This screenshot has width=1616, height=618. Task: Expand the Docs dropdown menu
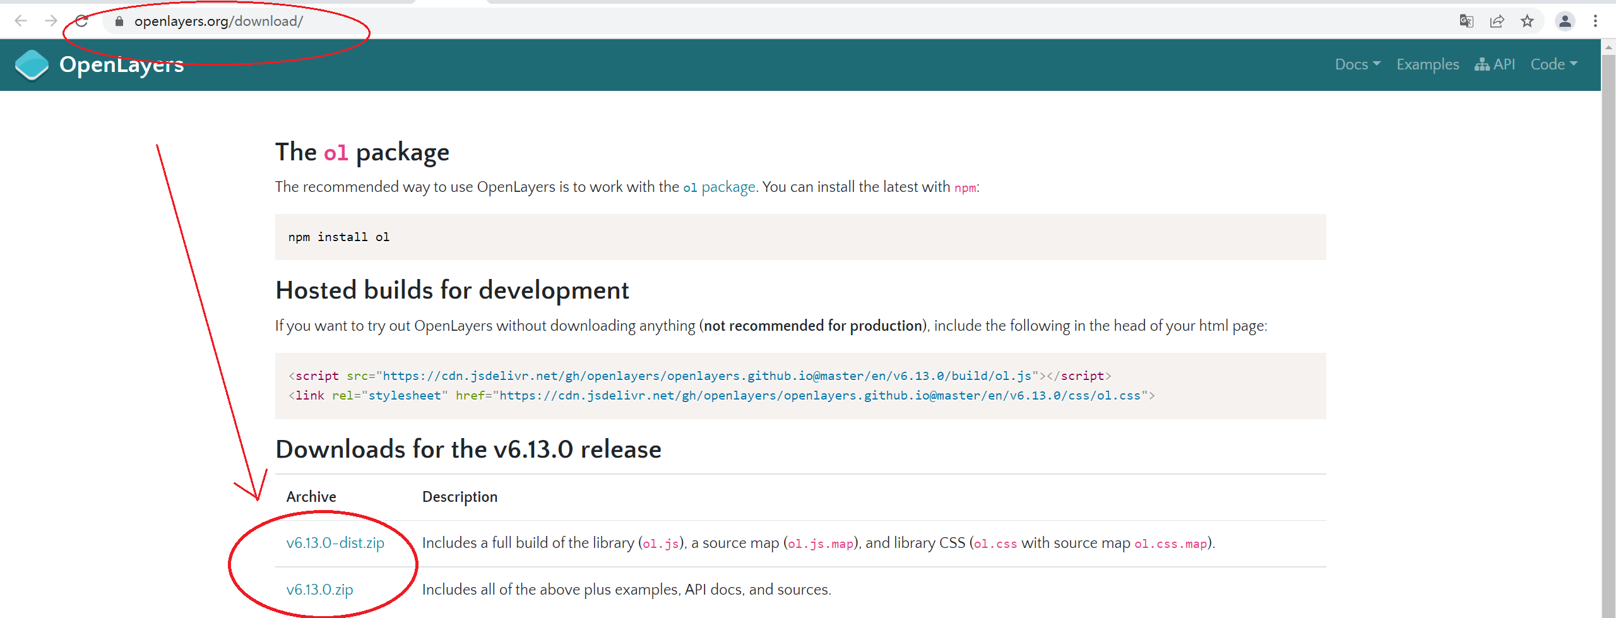1358,64
